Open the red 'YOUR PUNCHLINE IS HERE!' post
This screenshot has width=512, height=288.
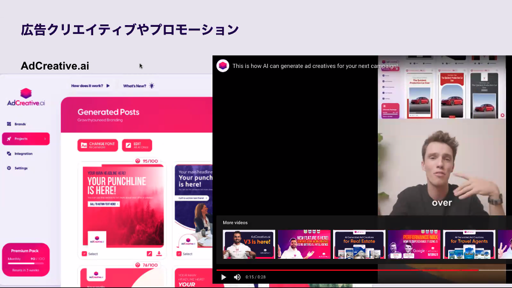click(123, 206)
